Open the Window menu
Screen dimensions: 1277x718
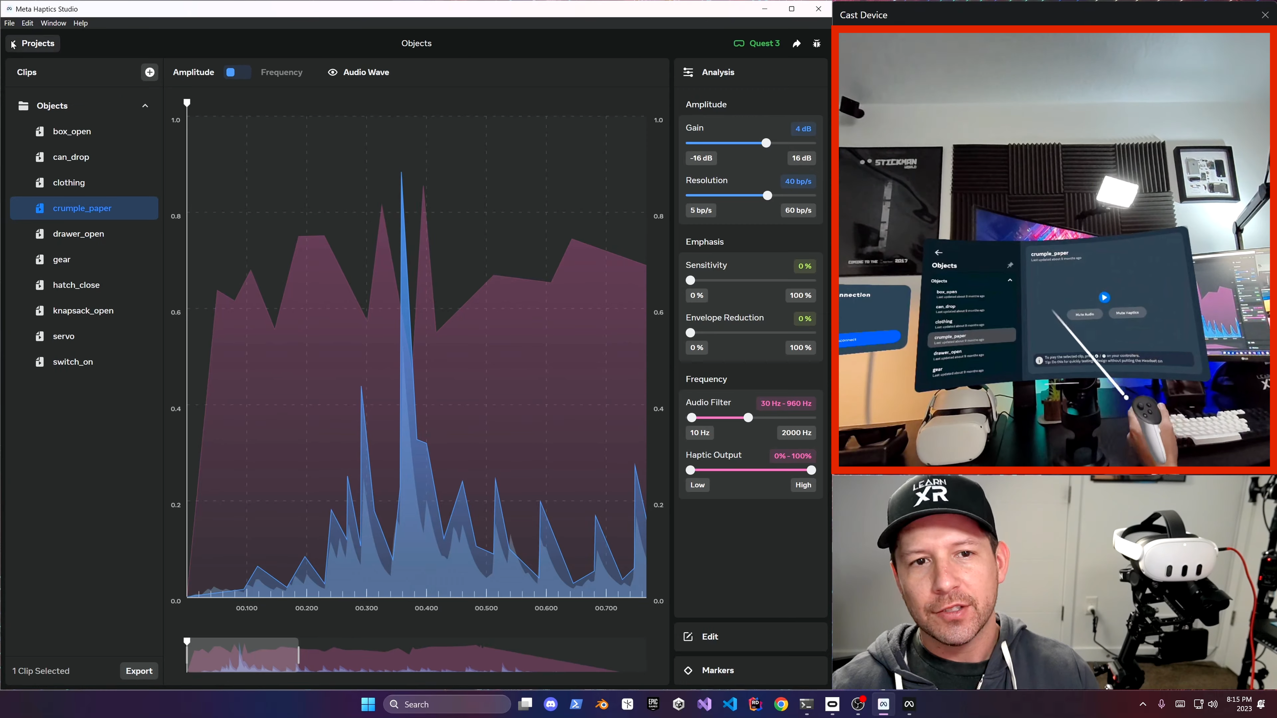(x=53, y=23)
